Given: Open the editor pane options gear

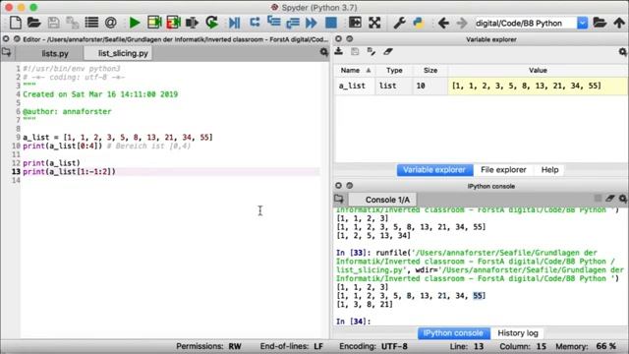Looking at the screenshot, I should (323, 52).
